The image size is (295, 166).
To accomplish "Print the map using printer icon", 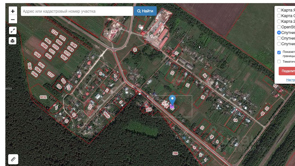I will click(13, 41).
